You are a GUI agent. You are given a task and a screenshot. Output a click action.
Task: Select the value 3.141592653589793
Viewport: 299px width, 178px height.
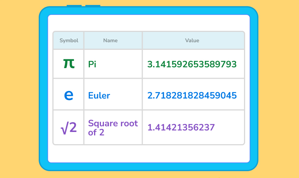pos(192,64)
